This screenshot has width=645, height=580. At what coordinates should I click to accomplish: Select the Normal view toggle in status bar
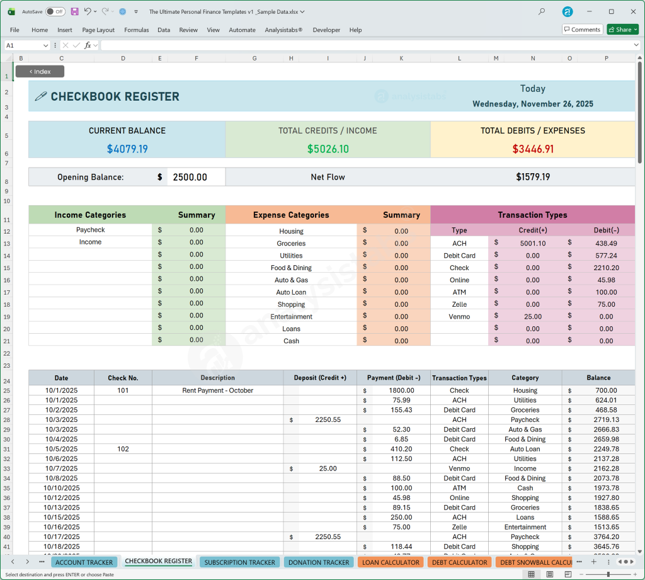point(531,574)
